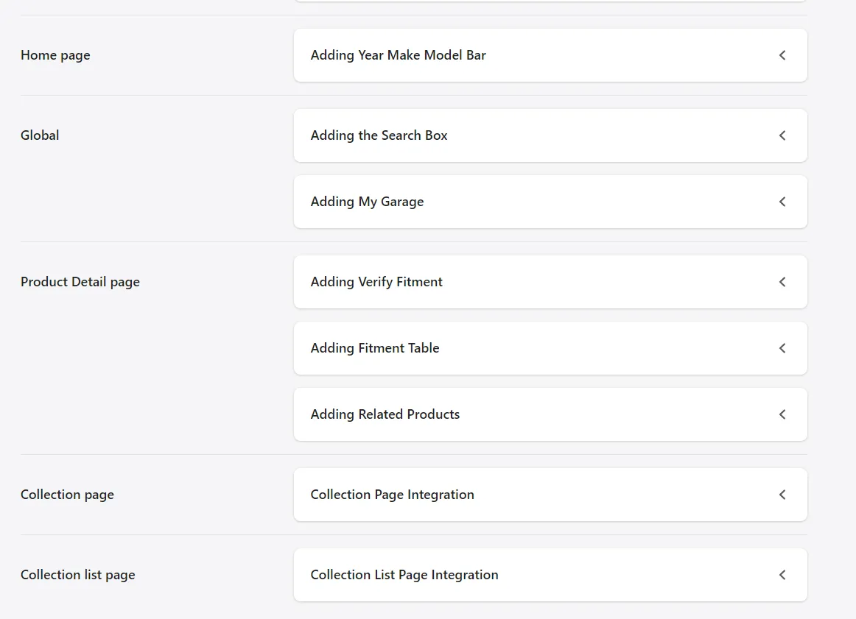Screen dimensions: 856x619
Task: Expand chevron of Collection List Page Integration
Action: (x=782, y=575)
